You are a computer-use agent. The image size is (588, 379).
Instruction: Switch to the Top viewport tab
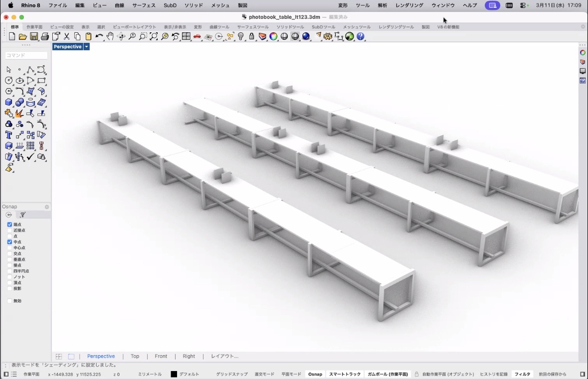[135, 356]
